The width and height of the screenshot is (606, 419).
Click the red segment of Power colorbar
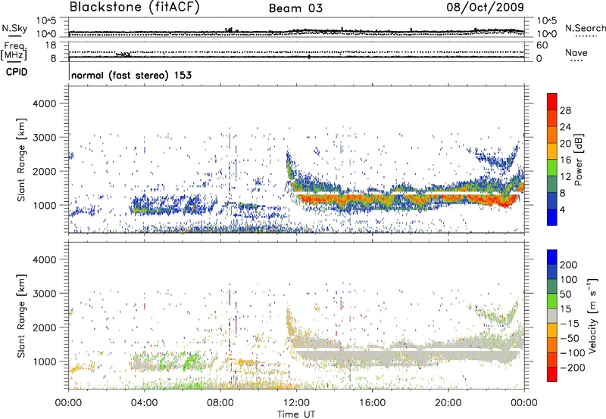click(x=552, y=102)
